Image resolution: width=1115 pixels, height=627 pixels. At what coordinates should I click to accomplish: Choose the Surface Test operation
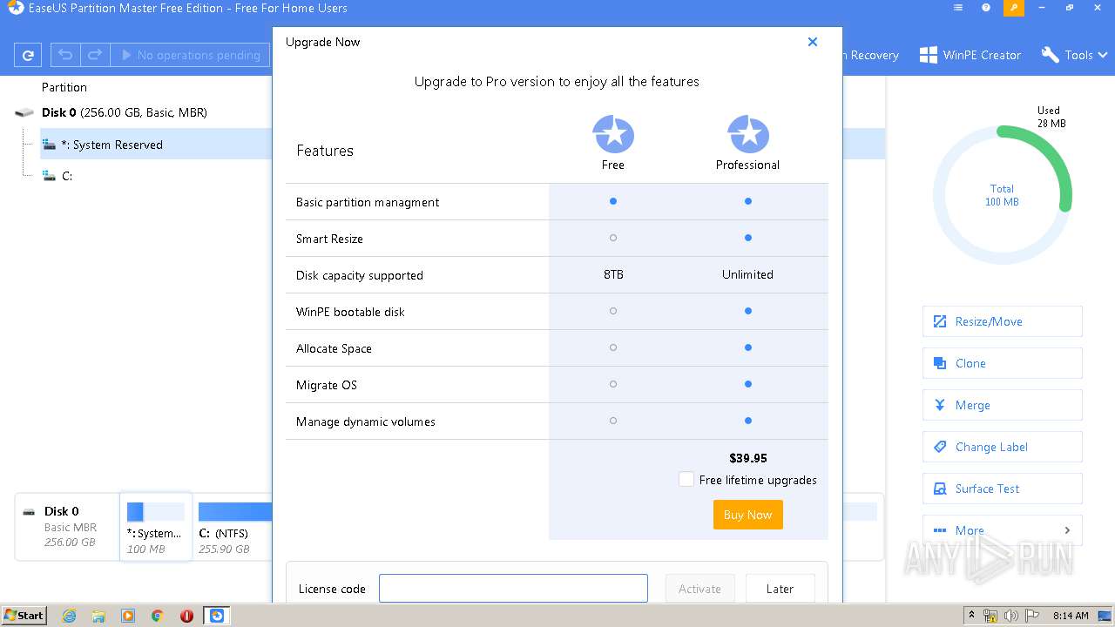[1002, 489]
